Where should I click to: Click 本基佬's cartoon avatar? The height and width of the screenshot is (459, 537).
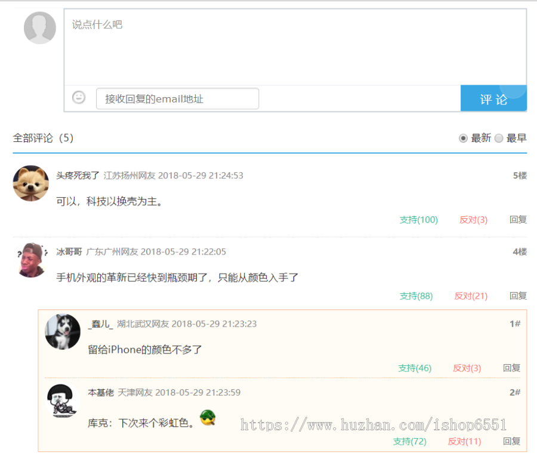point(63,401)
